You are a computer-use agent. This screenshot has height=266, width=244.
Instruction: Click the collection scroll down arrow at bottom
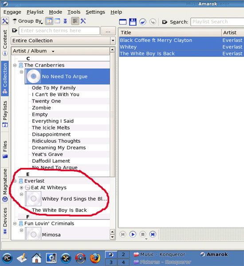112,237
